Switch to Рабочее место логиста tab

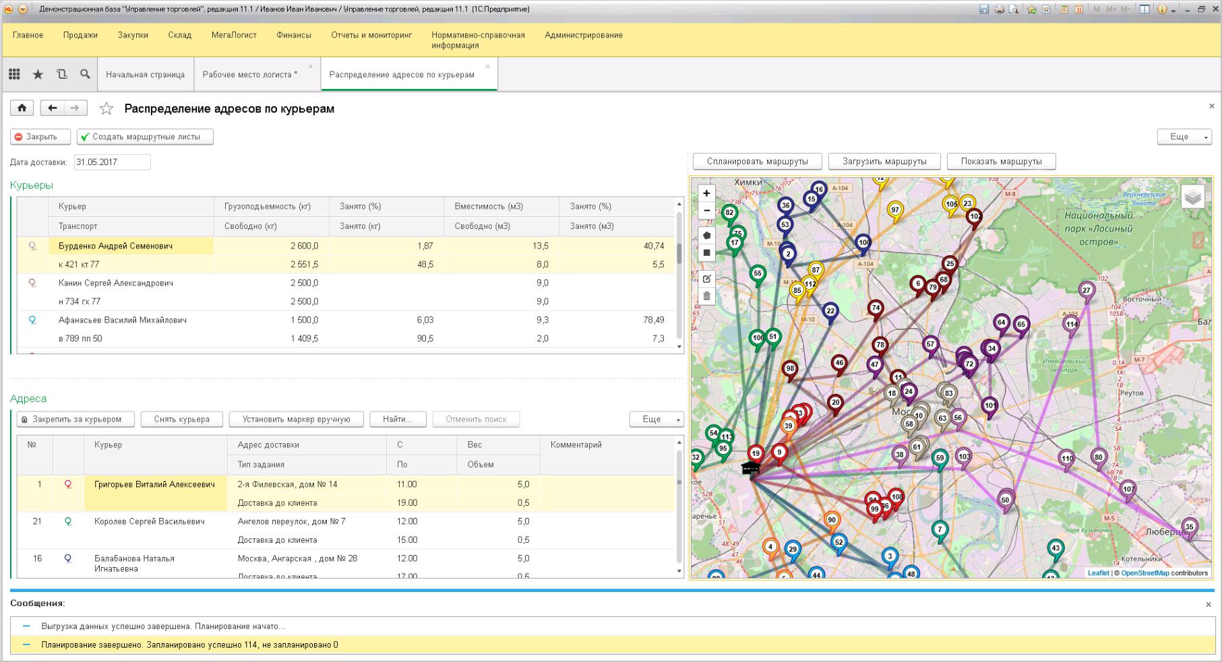click(250, 75)
